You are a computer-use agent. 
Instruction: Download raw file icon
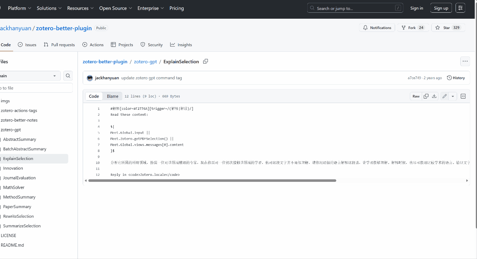coord(434,96)
